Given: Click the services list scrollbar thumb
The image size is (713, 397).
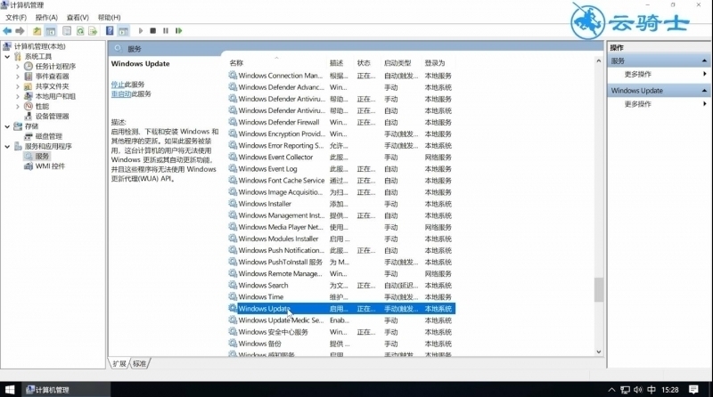Looking at the screenshot, I should [x=599, y=290].
